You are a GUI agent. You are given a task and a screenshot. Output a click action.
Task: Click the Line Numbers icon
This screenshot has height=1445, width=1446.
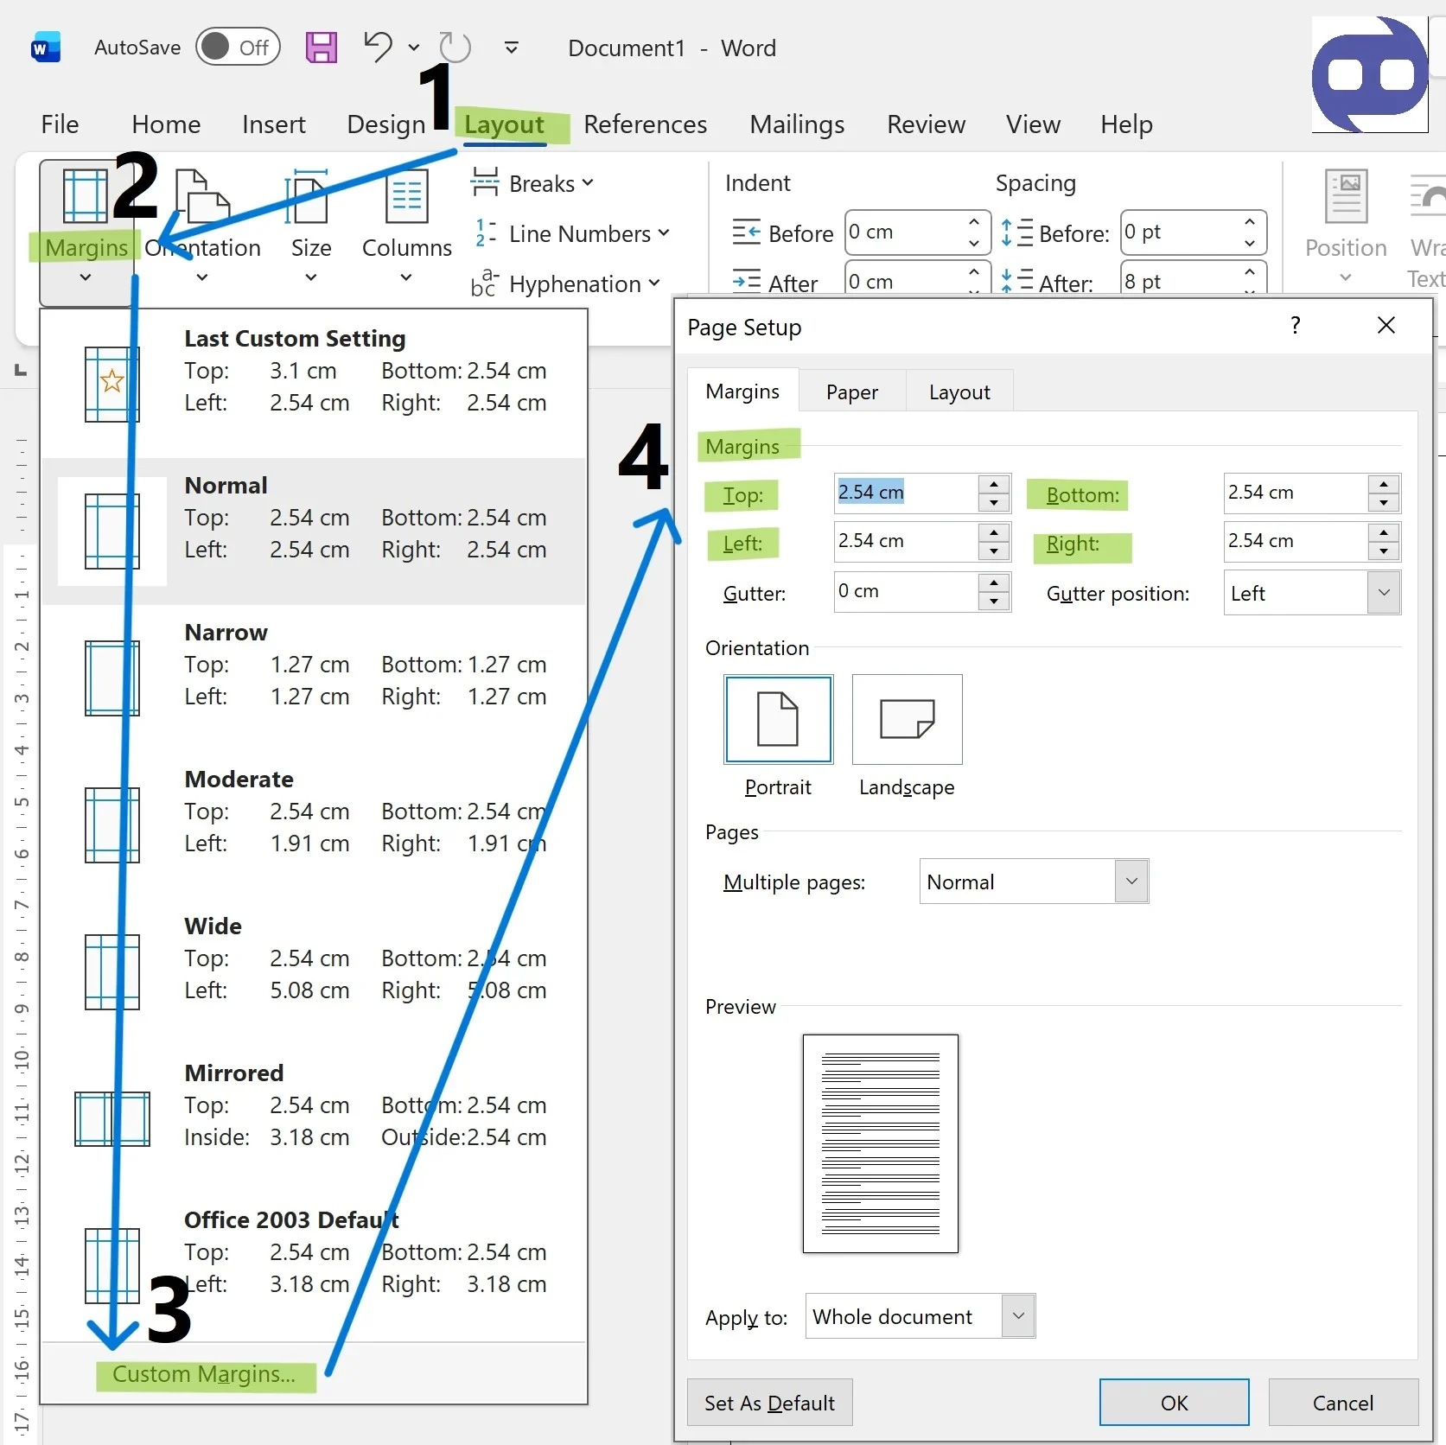[485, 233]
